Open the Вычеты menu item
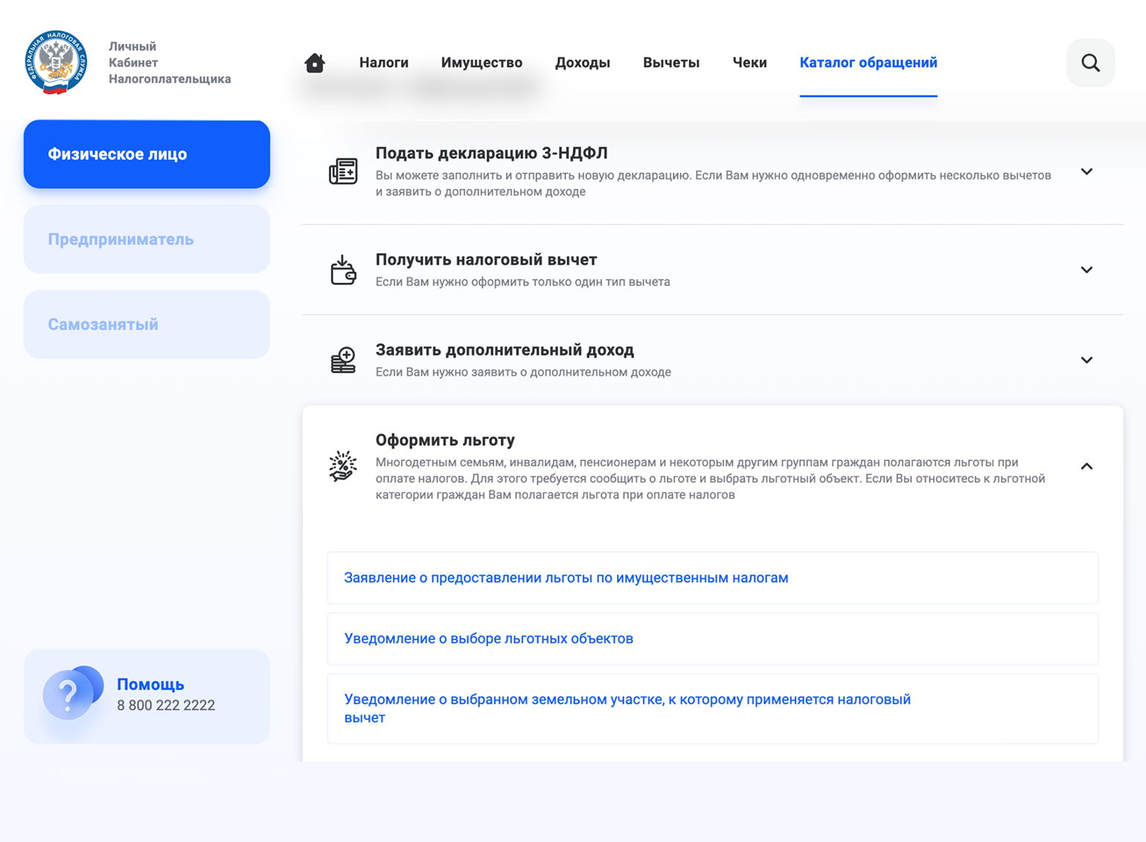1146x842 pixels. [x=671, y=62]
